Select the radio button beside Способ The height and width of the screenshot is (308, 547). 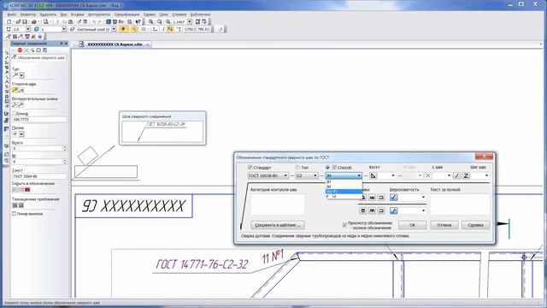[327, 168]
